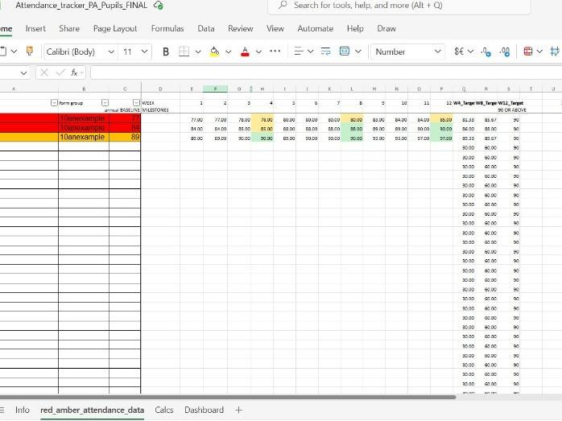Click the formula bar cancel X icon
The image size is (562, 421).
click(x=44, y=72)
